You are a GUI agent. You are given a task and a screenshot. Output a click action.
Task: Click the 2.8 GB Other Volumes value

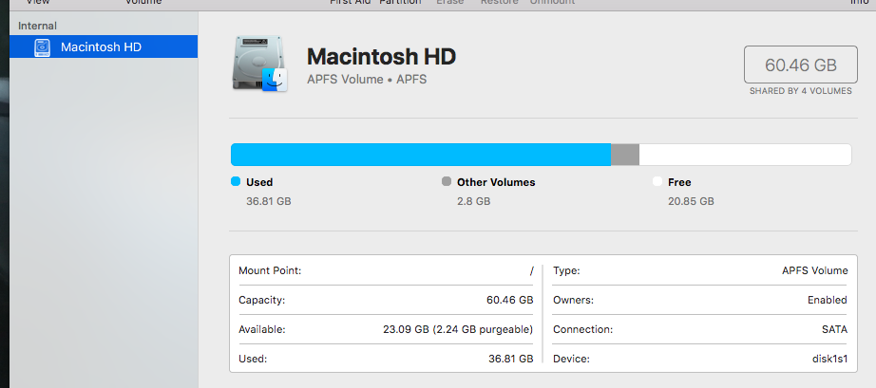[x=474, y=201]
